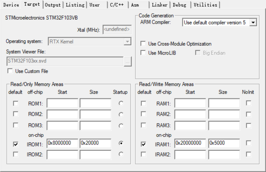Viewport: 266px width, 172px height.
Task: Select ROM3 as Startup
Action: [121, 126]
